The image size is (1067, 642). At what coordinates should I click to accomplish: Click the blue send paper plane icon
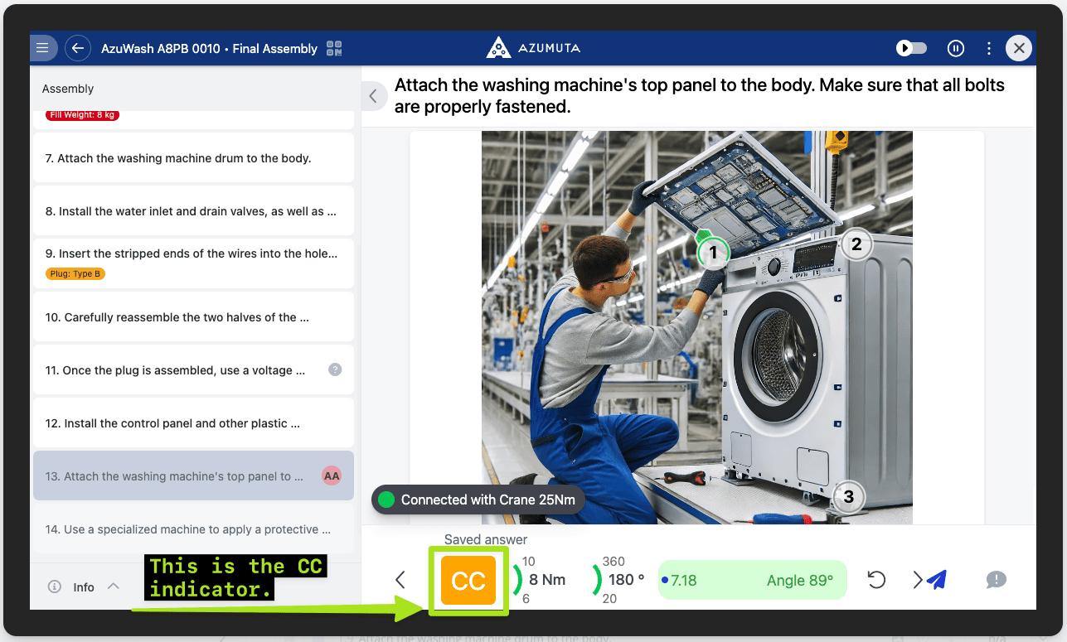point(937,580)
